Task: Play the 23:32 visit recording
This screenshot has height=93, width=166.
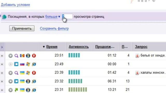Action: pyautogui.click(x=11, y=81)
